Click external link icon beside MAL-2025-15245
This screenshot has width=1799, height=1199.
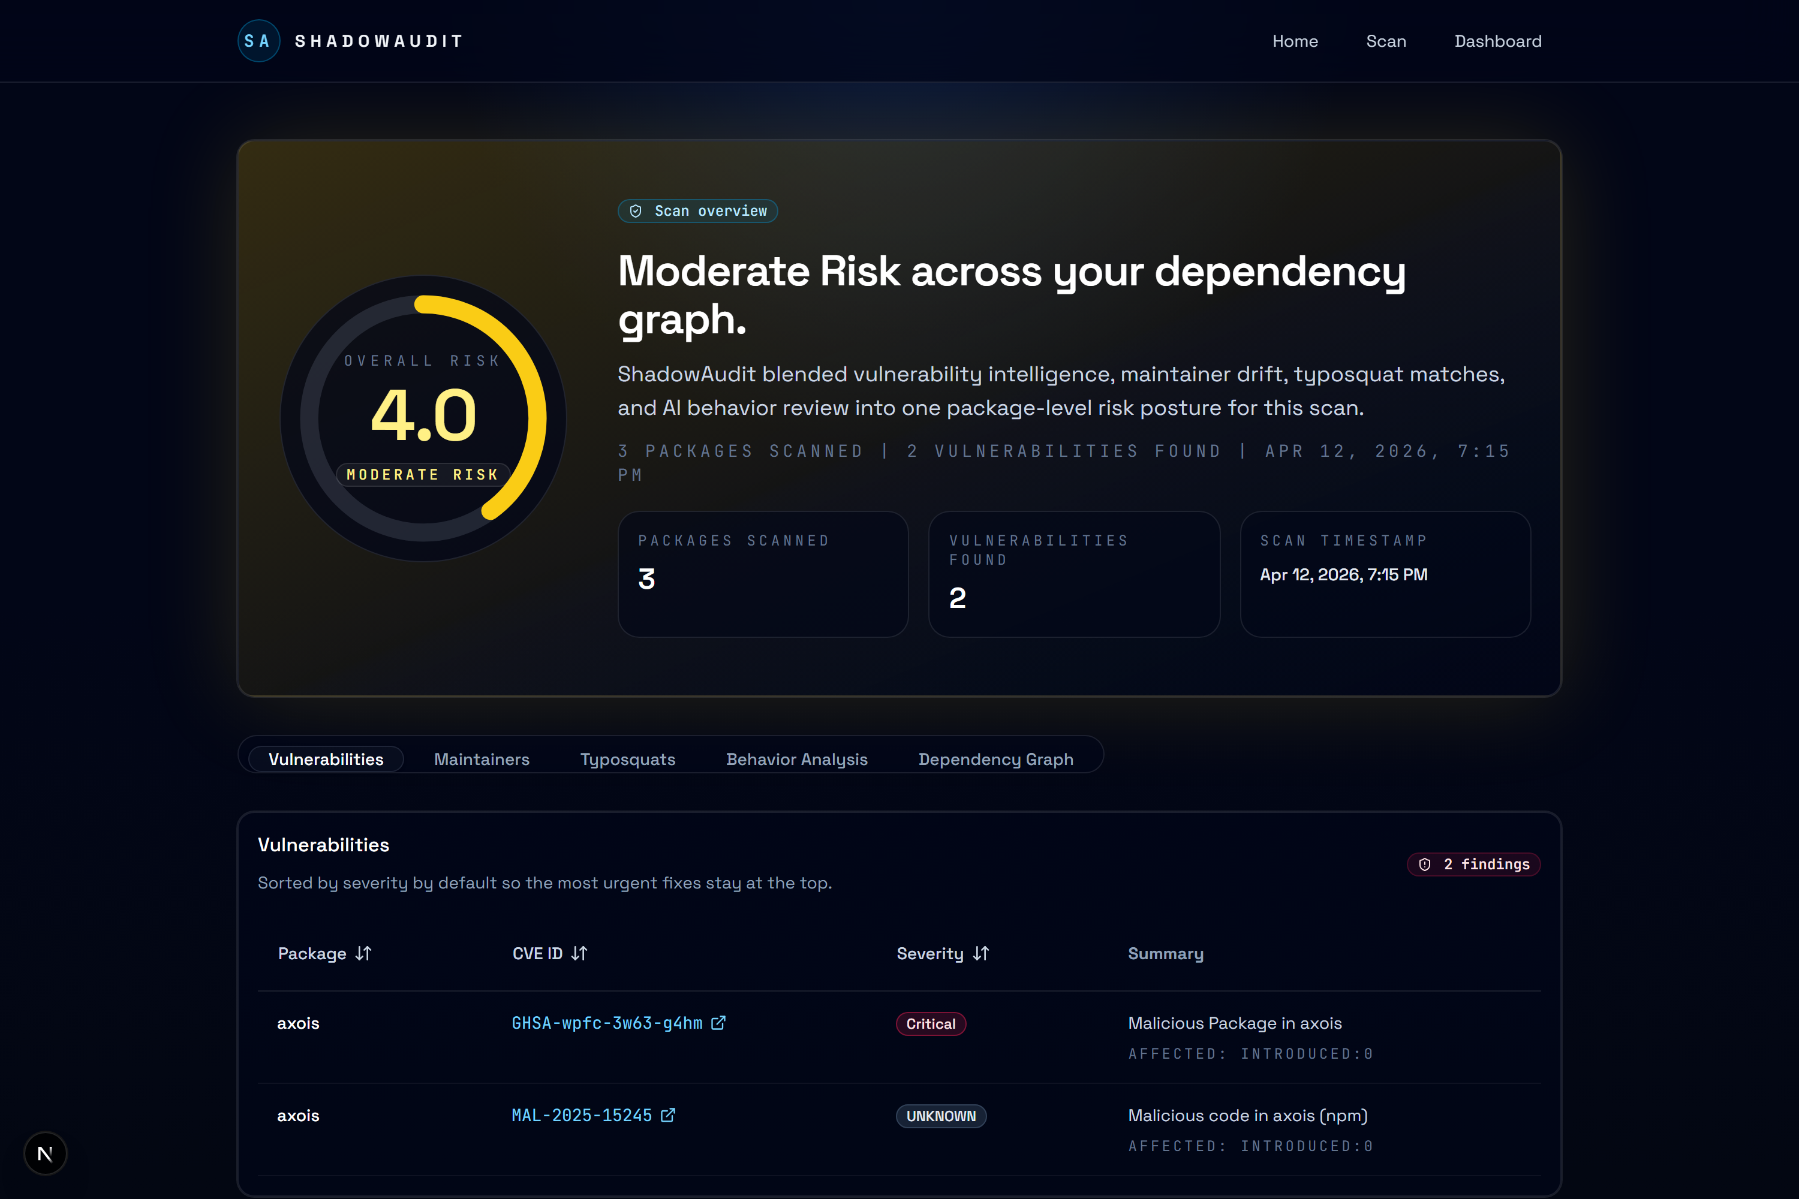pyautogui.click(x=668, y=1116)
